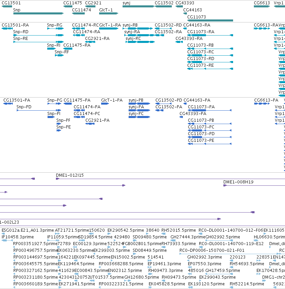The width and height of the screenshot is (285, 289).
Task: Open transcript CG44163-RA
Action: [185, 28]
